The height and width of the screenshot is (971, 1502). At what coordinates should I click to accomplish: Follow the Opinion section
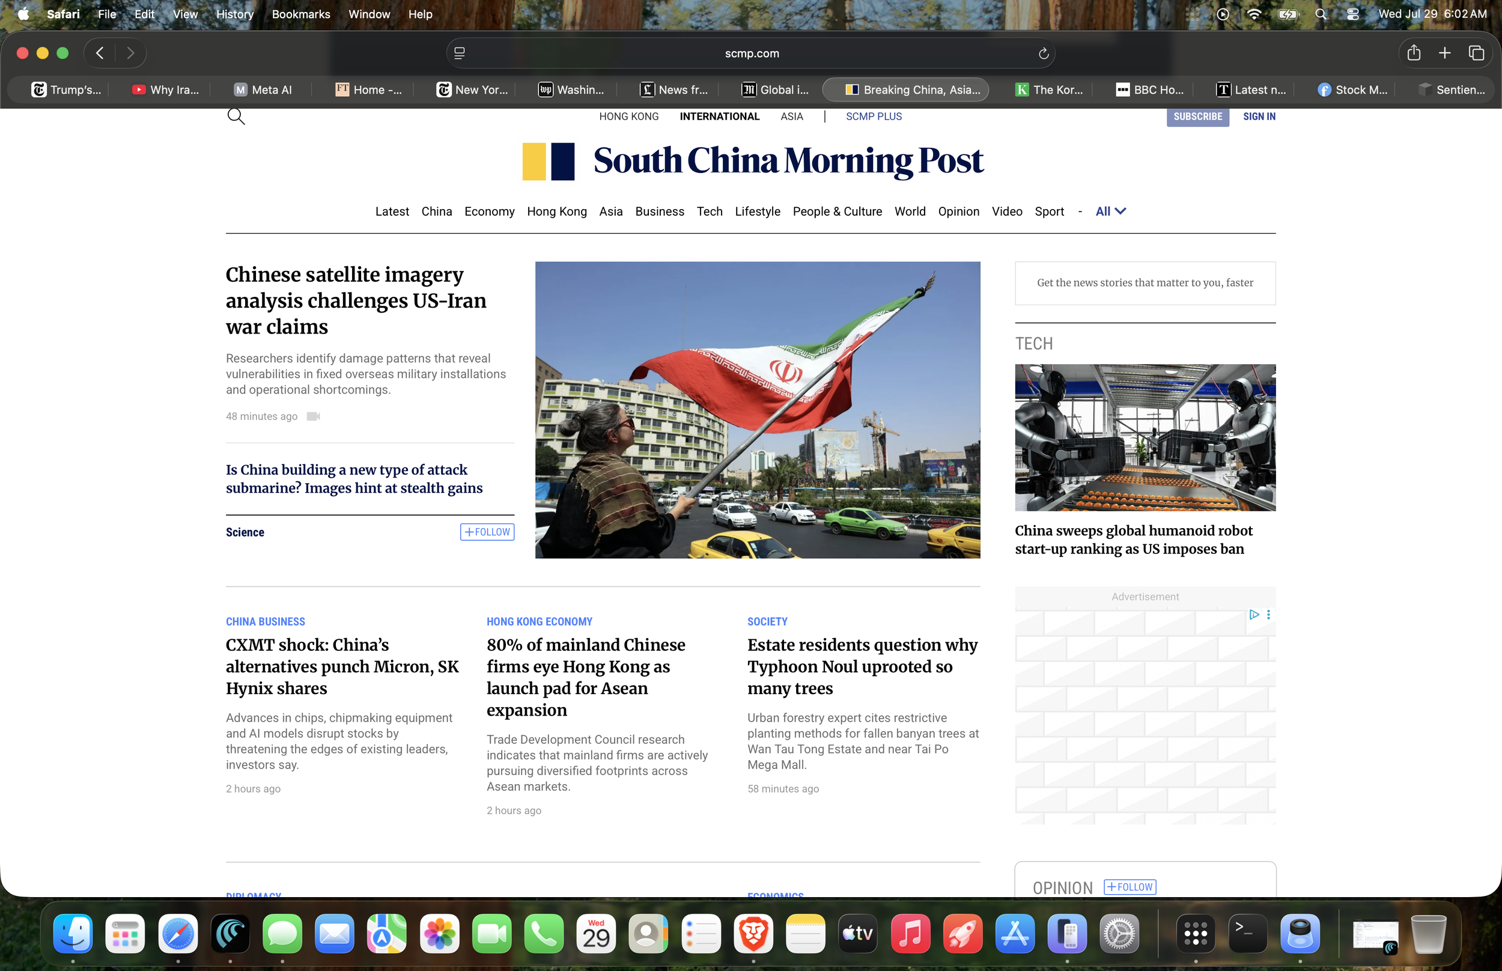point(1130,887)
